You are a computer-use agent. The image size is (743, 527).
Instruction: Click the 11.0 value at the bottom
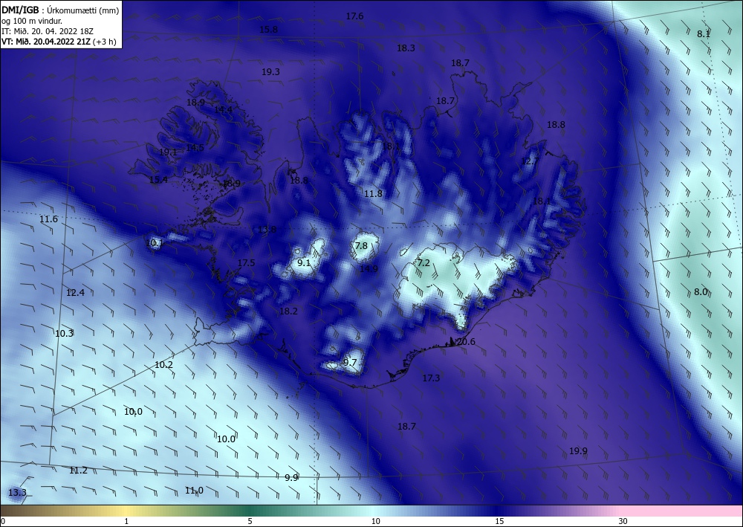(x=194, y=490)
